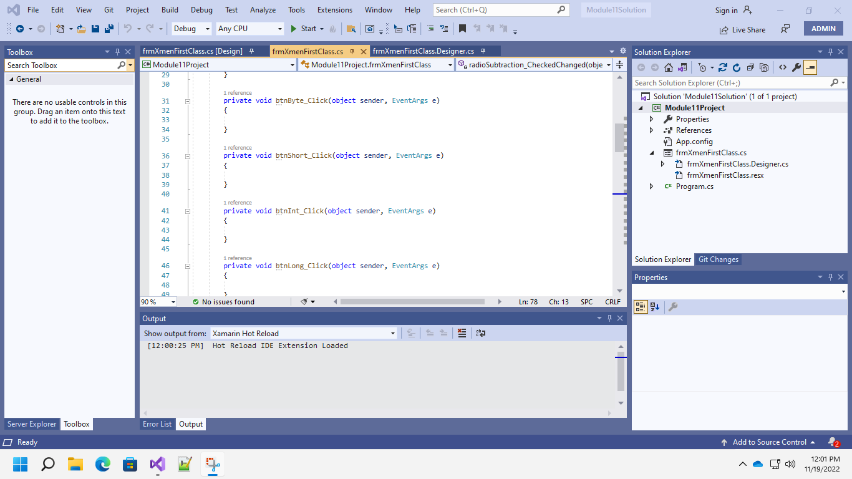Start debugging with the green Start arrow
The height and width of the screenshot is (479, 852).
tap(294, 29)
